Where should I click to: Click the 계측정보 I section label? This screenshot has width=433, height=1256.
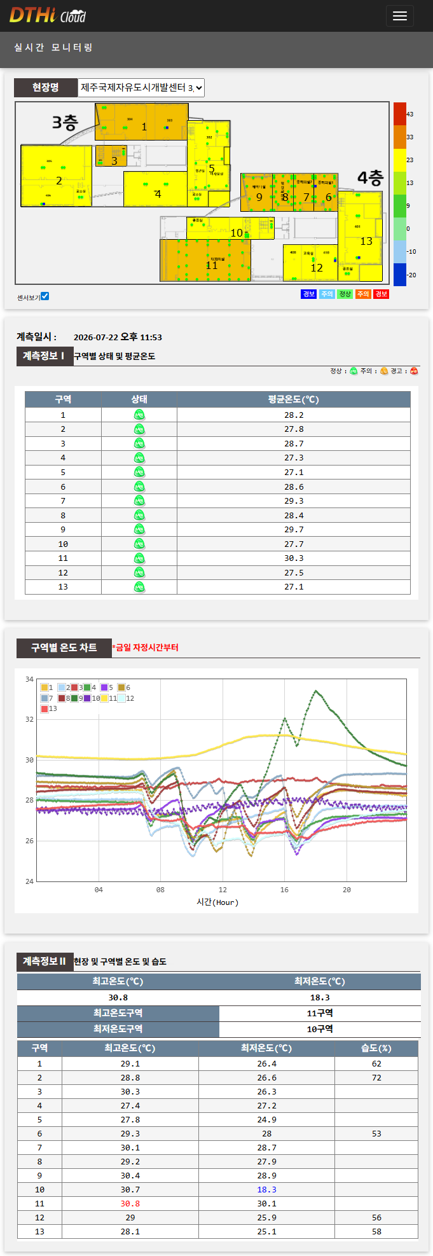tap(44, 356)
